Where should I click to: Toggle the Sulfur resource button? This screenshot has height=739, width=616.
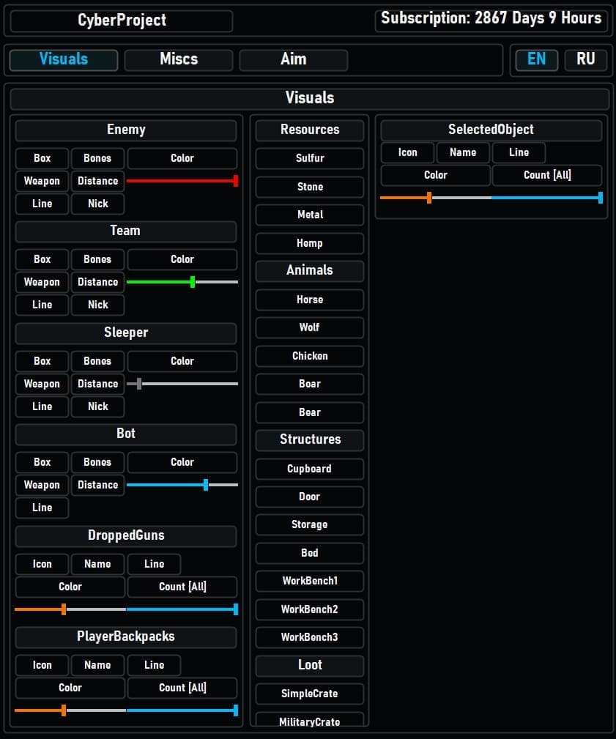tap(310, 158)
